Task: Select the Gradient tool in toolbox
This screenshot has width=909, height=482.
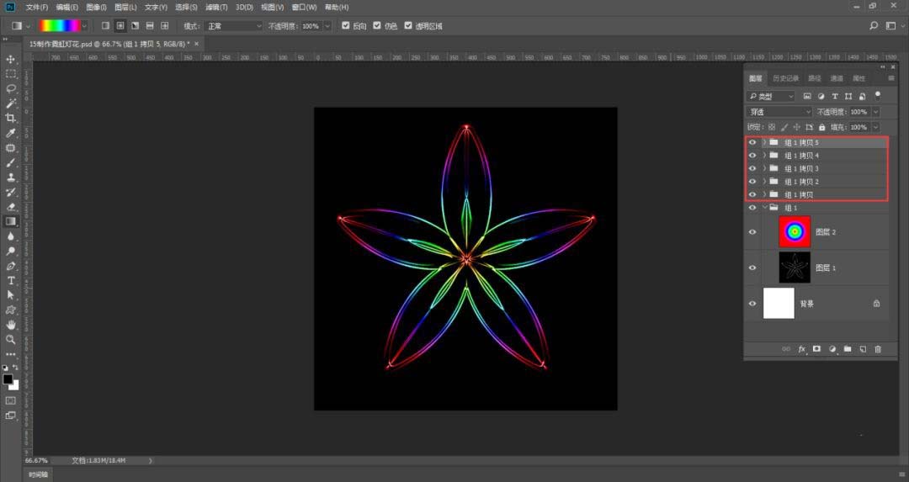Action: coord(10,221)
